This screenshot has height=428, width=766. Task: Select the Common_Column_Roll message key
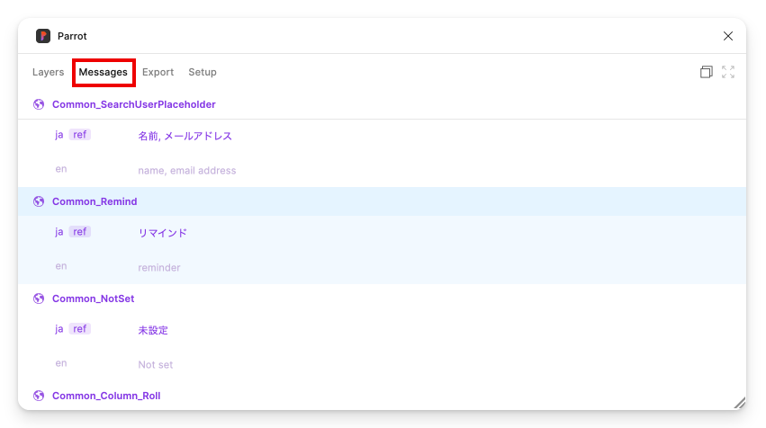pos(106,396)
